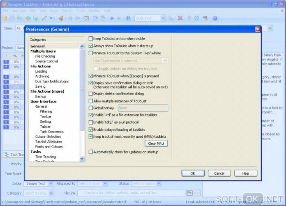Open 'the Close button is selected' dropdown

click(x=165, y=60)
